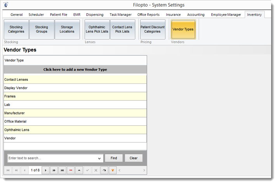
Task: Open Storage Locations
Action: (x=67, y=30)
